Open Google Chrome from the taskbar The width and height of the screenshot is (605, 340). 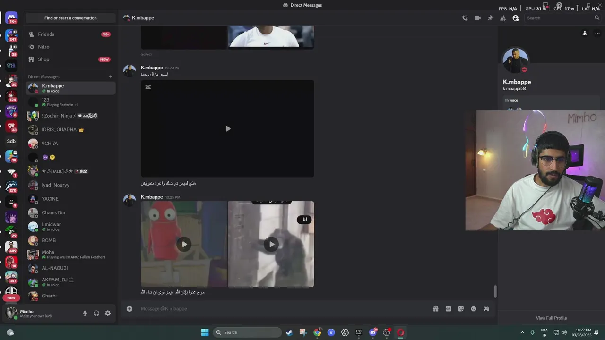click(317, 332)
